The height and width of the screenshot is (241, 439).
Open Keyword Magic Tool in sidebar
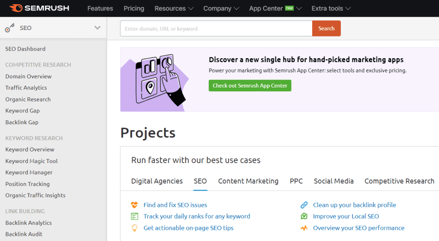[x=31, y=161]
